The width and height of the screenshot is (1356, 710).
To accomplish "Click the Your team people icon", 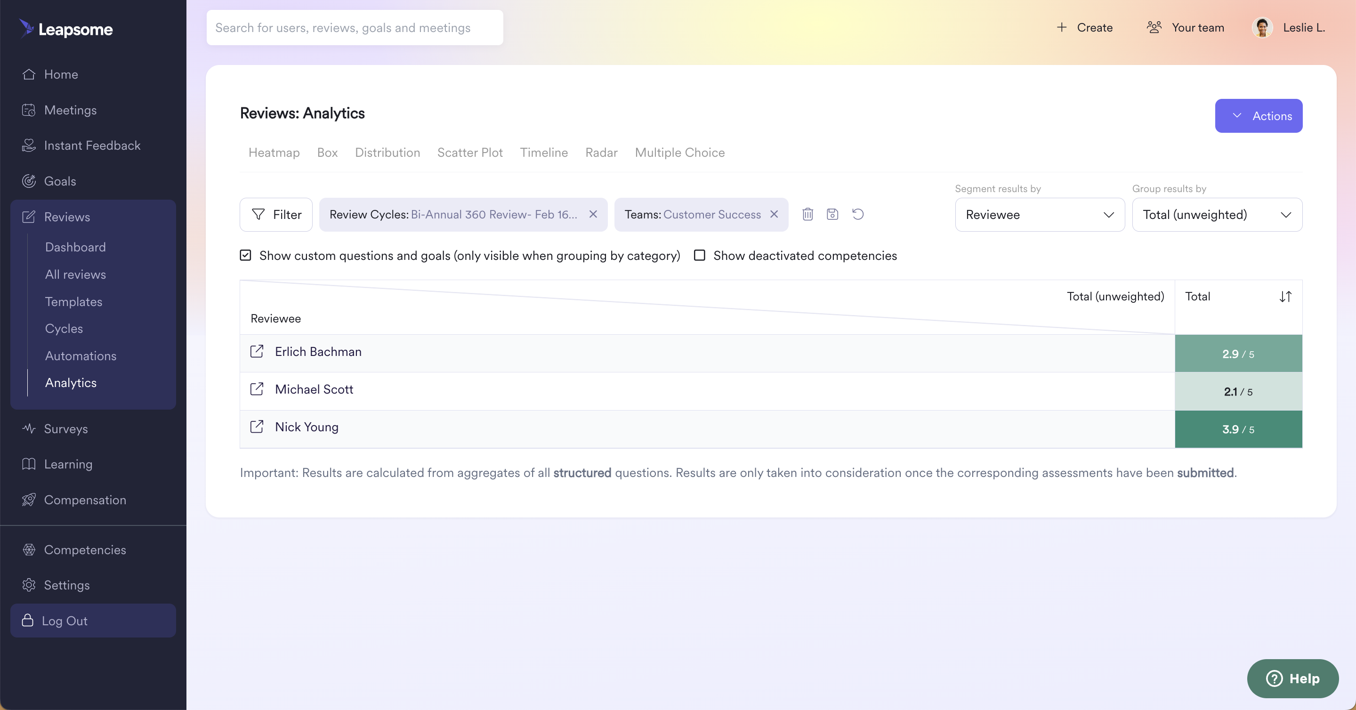I will pyautogui.click(x=1154, y=27).
